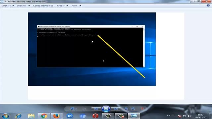Open the File Explorer folder icon
This screenshot has height=119, width=212.
pos(31,116)
